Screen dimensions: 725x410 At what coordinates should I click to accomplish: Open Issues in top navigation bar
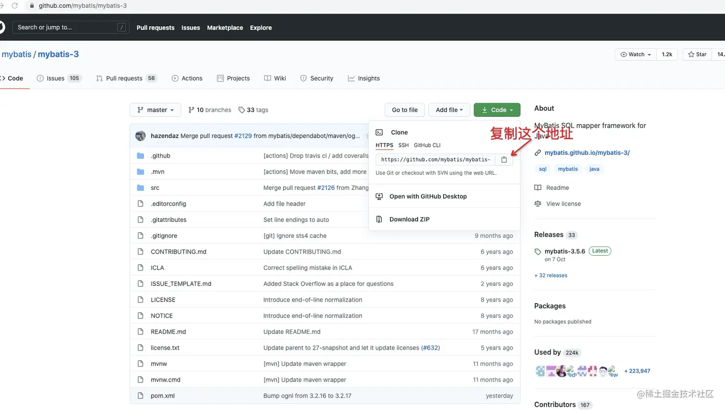tap(190, 28)
